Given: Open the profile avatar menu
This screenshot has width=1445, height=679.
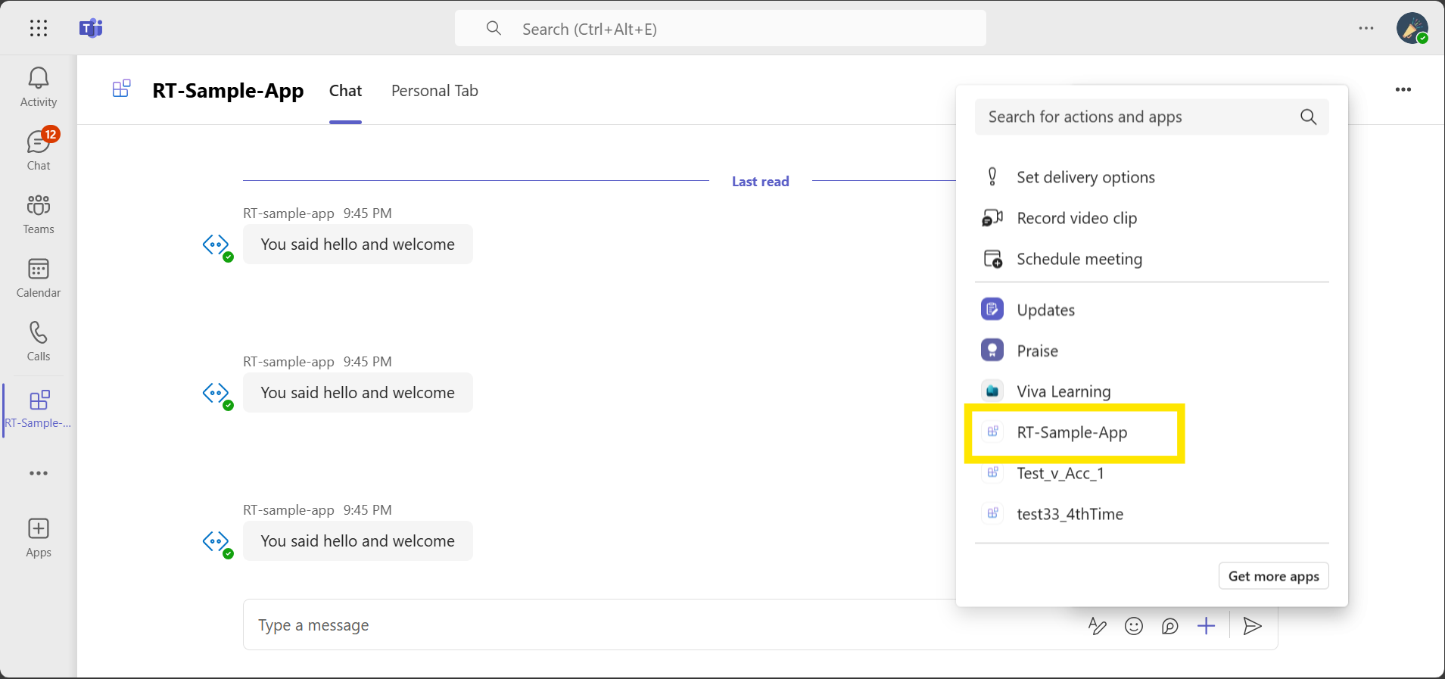Looking at the screenshot, I should [1412, 28].
